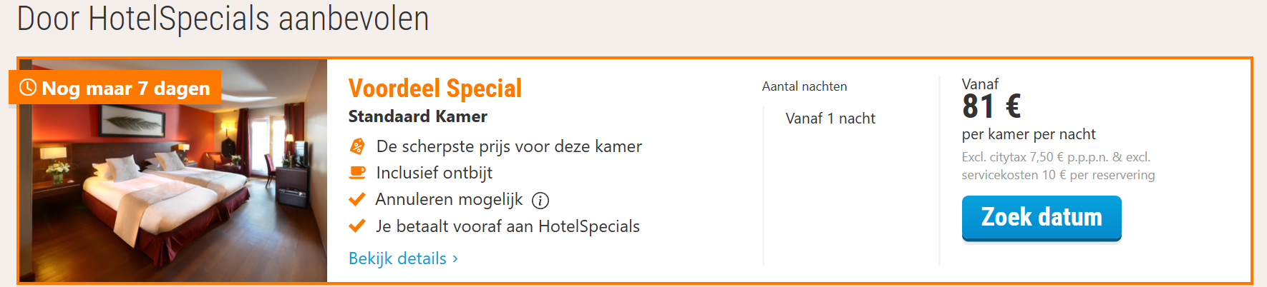Click the clock icon in the orange badge
The width and height of the screenshot is (1267, 287).
(x=28, y=88)
